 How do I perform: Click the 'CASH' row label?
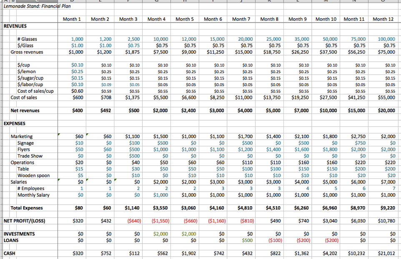[x=10, y=253]
